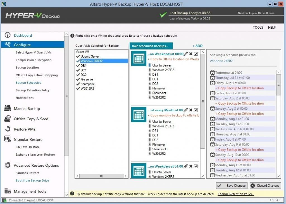Click the calendar icon of the every Month schedule
Viewport: 286px width, 204px height.
coord(139,115)
